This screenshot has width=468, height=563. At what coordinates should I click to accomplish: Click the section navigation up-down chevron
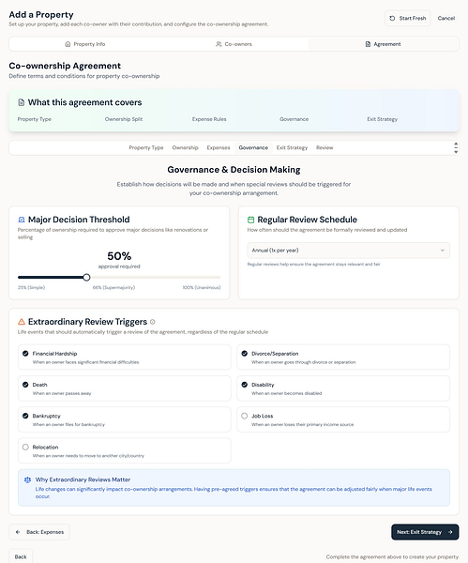tap(456, 147)
